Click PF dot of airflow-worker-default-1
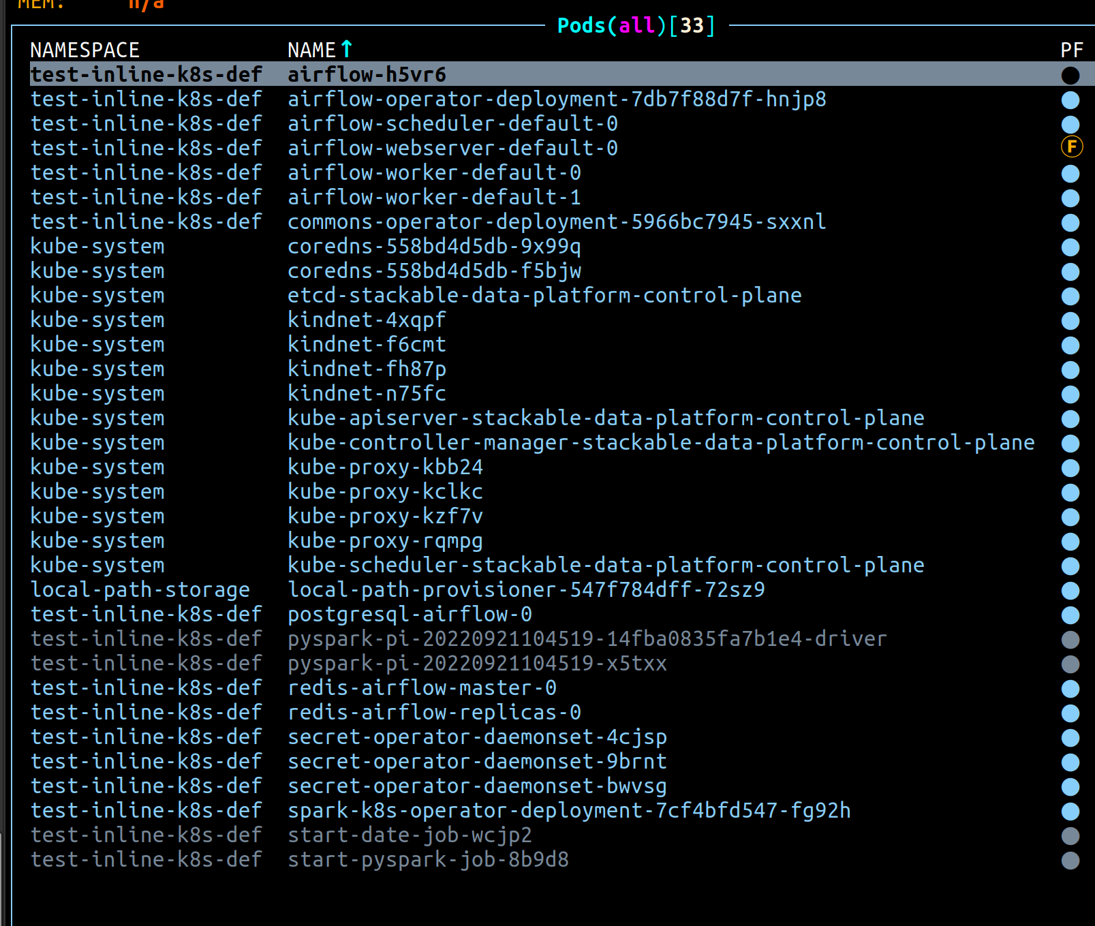This screenshot has width=1095, height=926. 1070,198
